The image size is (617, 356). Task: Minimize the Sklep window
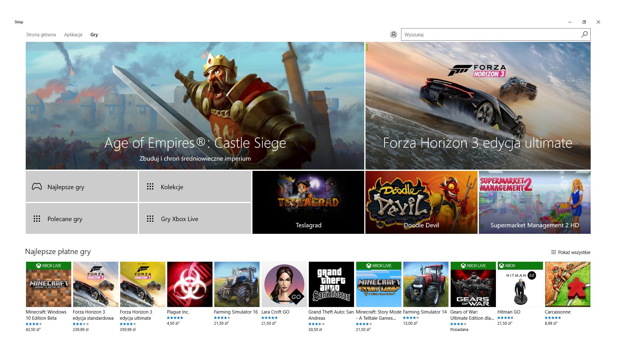click(570, 22)
